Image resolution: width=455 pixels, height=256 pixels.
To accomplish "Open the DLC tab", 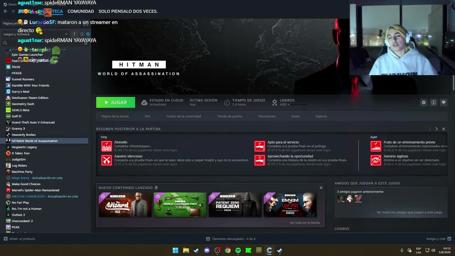I will [148, 116].
